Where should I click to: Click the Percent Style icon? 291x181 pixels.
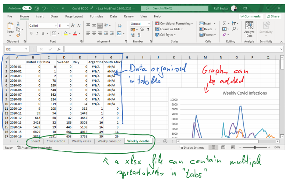click(x=142, y=30)
